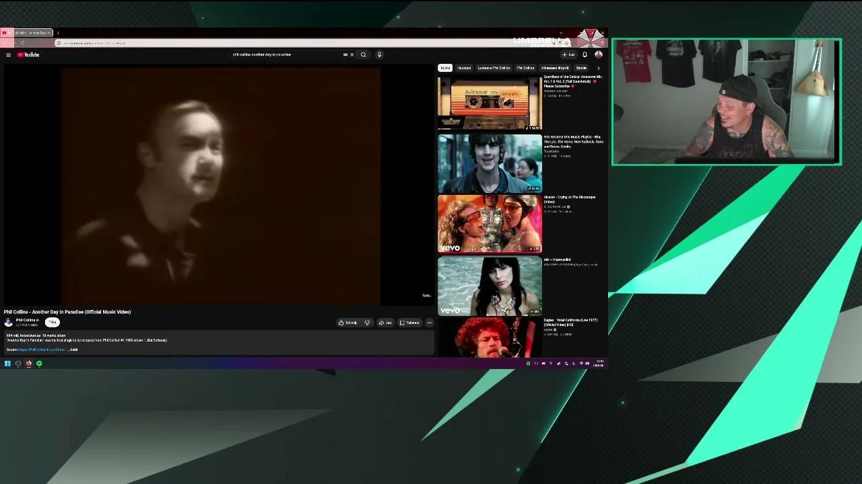Screen dimensions: 862x484
Task: Open YouTube notifications bell
Action: [585, 54]
